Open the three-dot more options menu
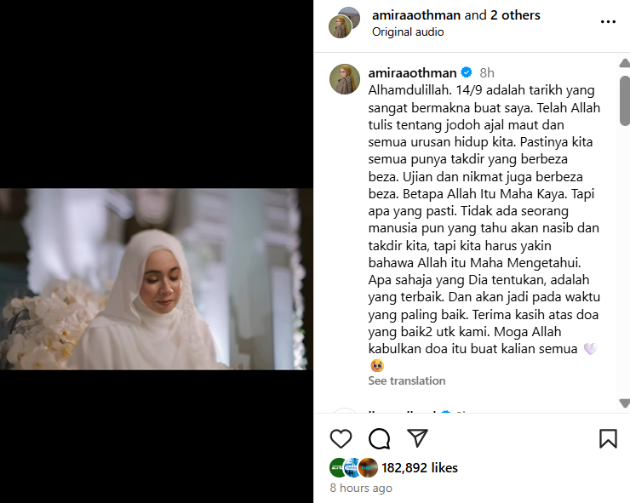Image resolution: width=630 pixels, height=503 pixels. click(608, 21)
